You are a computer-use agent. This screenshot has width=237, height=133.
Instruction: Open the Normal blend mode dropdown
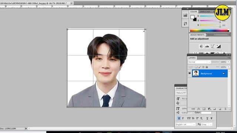click(x=199, y=62)
